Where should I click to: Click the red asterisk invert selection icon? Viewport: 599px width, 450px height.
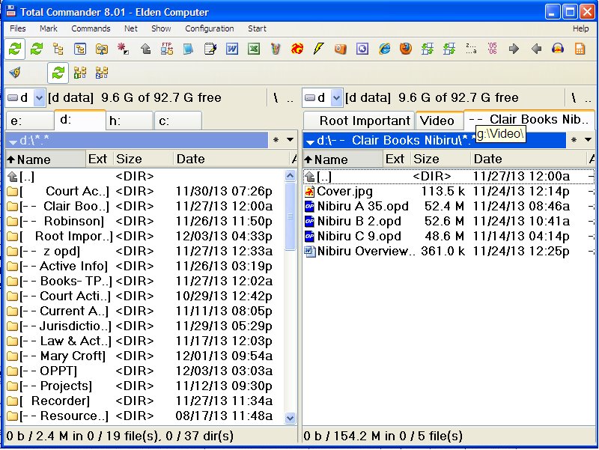click(x=124, y=49)
